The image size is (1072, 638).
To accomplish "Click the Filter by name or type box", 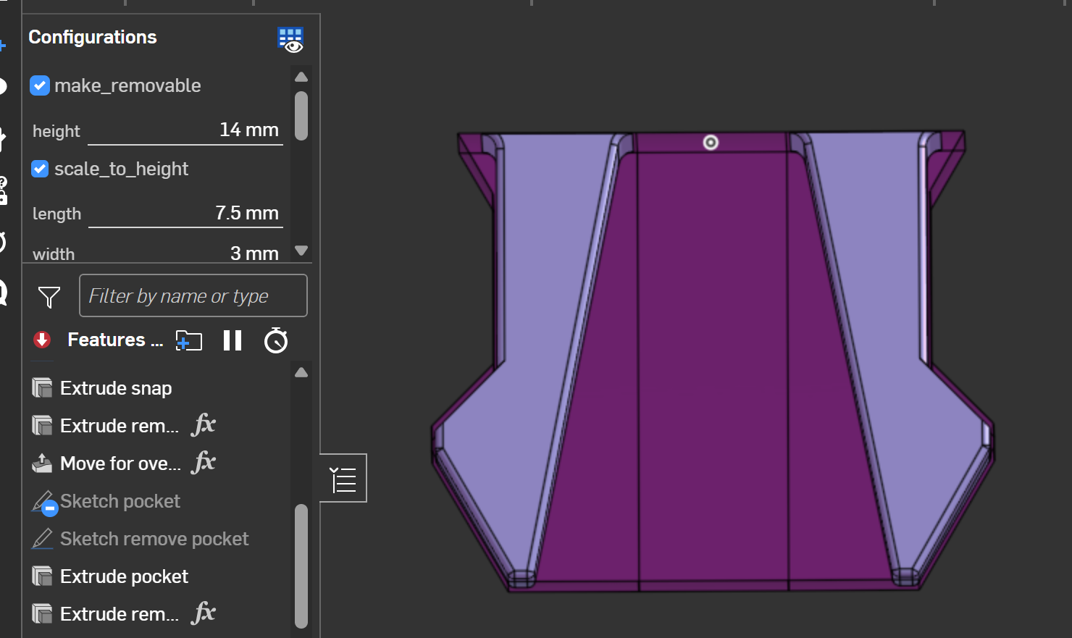I will [x=193, y=295].
